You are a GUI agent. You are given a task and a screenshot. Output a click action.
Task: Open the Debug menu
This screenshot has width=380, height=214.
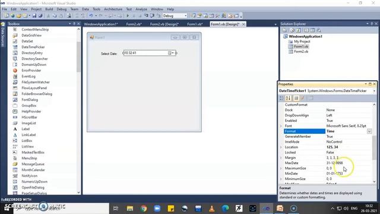[62, 9]
